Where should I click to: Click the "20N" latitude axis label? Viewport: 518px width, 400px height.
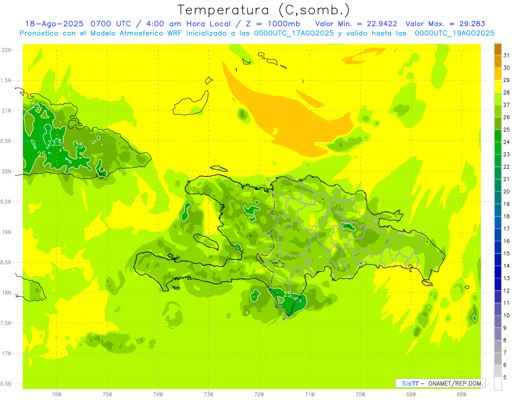click(x=6, y=171)
